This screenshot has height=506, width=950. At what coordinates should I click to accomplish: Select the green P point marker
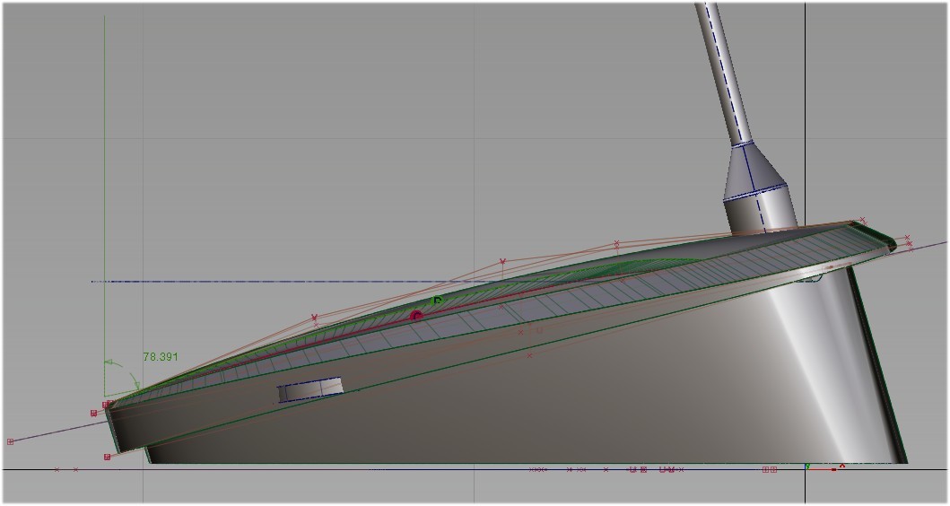pos(437,301)
